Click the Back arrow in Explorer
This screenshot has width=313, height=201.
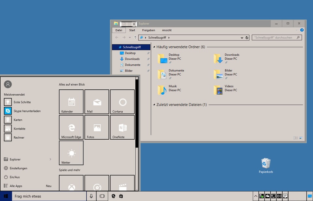[117, 38]
